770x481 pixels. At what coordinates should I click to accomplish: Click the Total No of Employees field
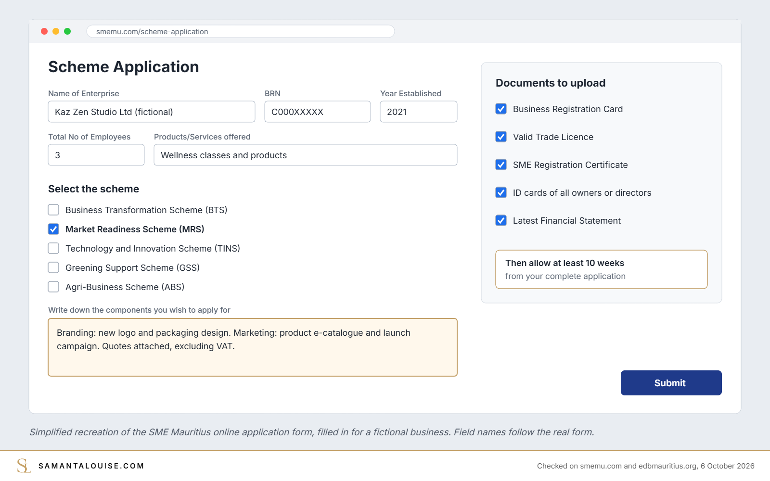[96, 155]
